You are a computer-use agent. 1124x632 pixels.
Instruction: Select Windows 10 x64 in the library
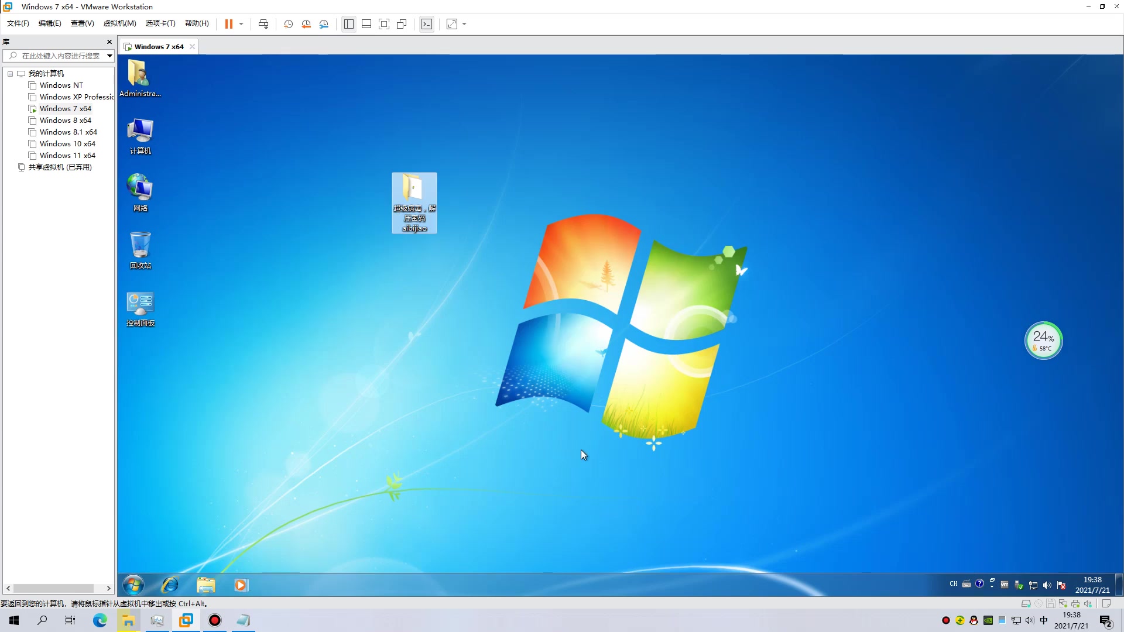pos(67,144)
